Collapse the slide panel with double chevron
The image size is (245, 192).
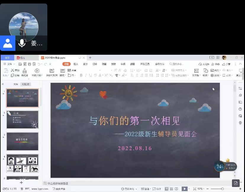pos(3,84)
